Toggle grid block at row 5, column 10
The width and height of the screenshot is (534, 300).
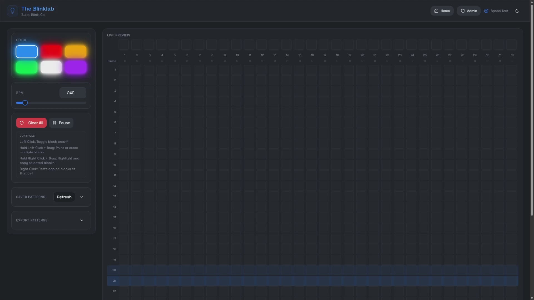[x=236, y=112]
